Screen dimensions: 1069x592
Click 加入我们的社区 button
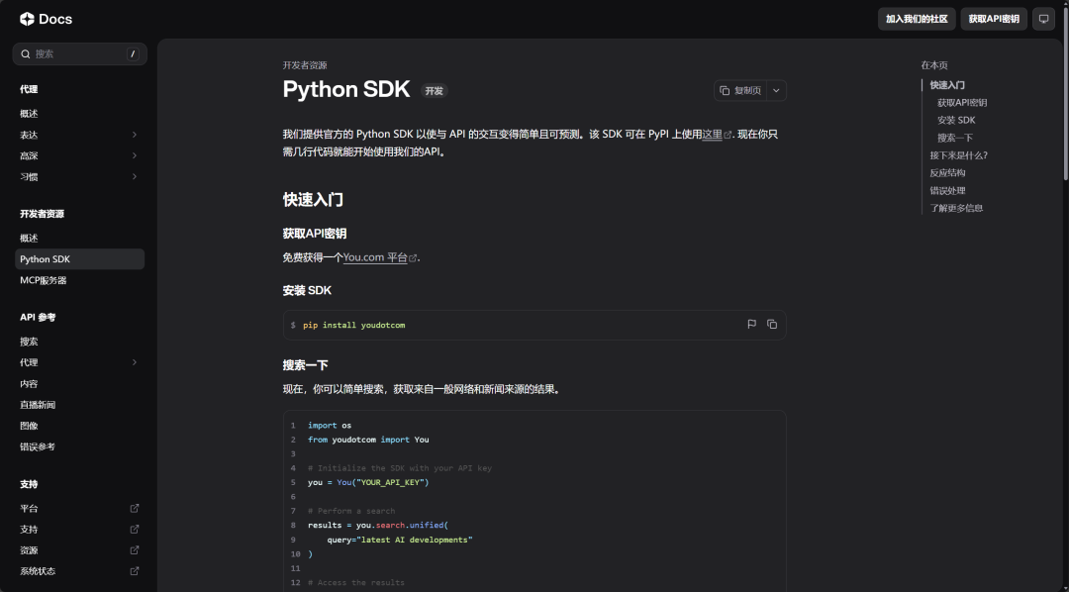click(917, 19)
